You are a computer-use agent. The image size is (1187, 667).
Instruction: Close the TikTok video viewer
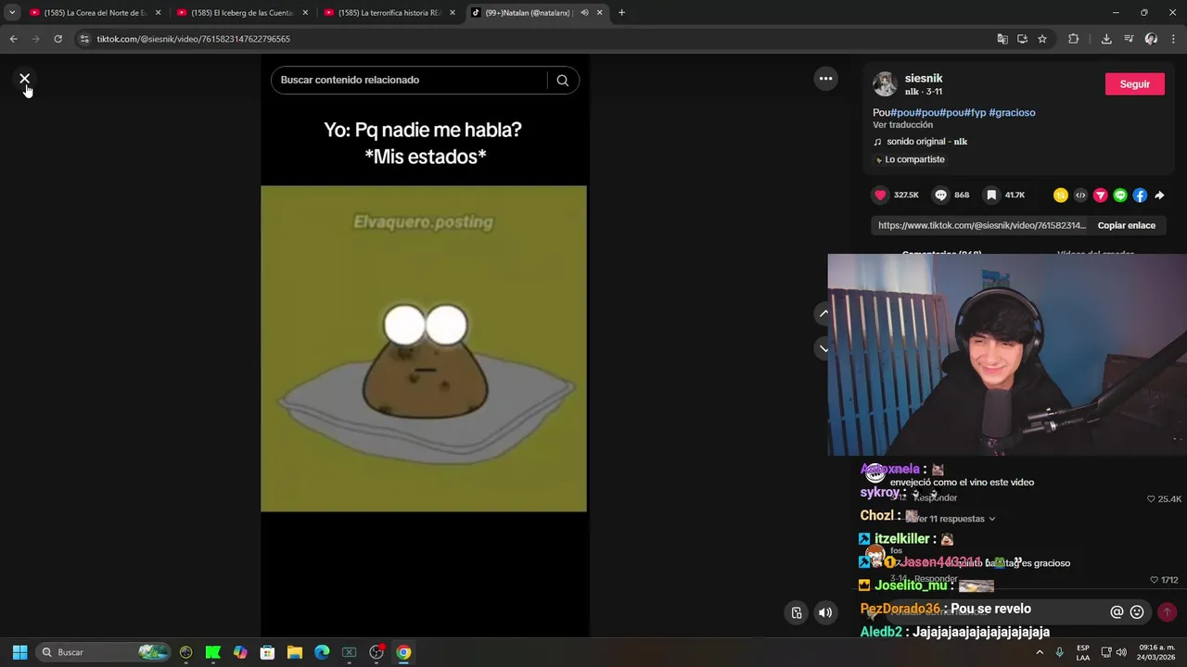(x=25, y=79)
